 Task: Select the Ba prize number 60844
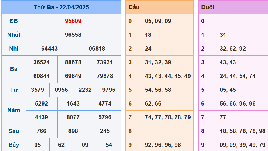(x=42, y=76)
